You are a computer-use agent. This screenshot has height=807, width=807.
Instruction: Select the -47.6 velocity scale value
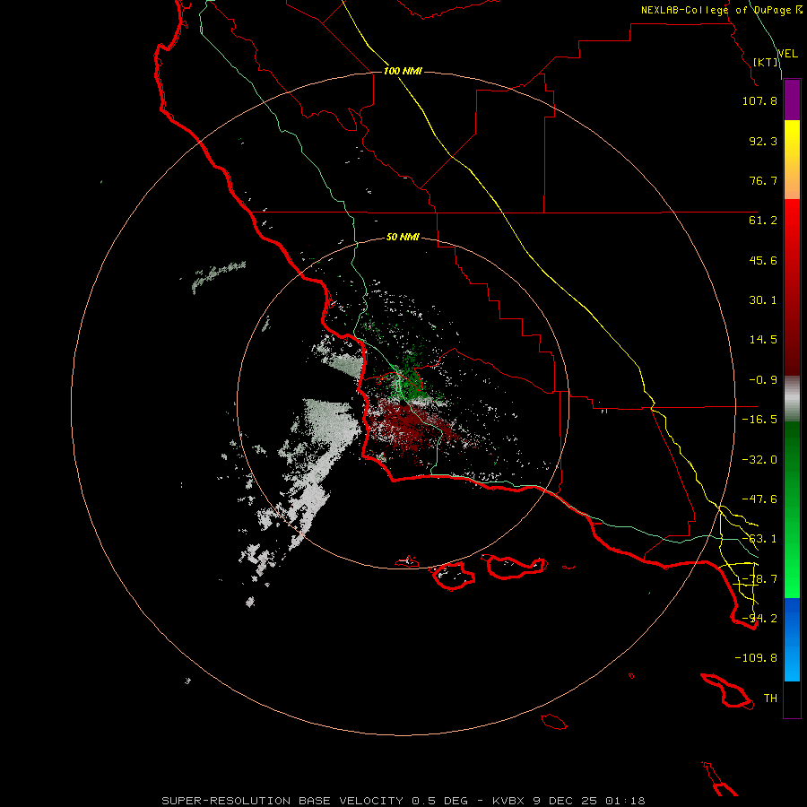(x=759, y=499)
